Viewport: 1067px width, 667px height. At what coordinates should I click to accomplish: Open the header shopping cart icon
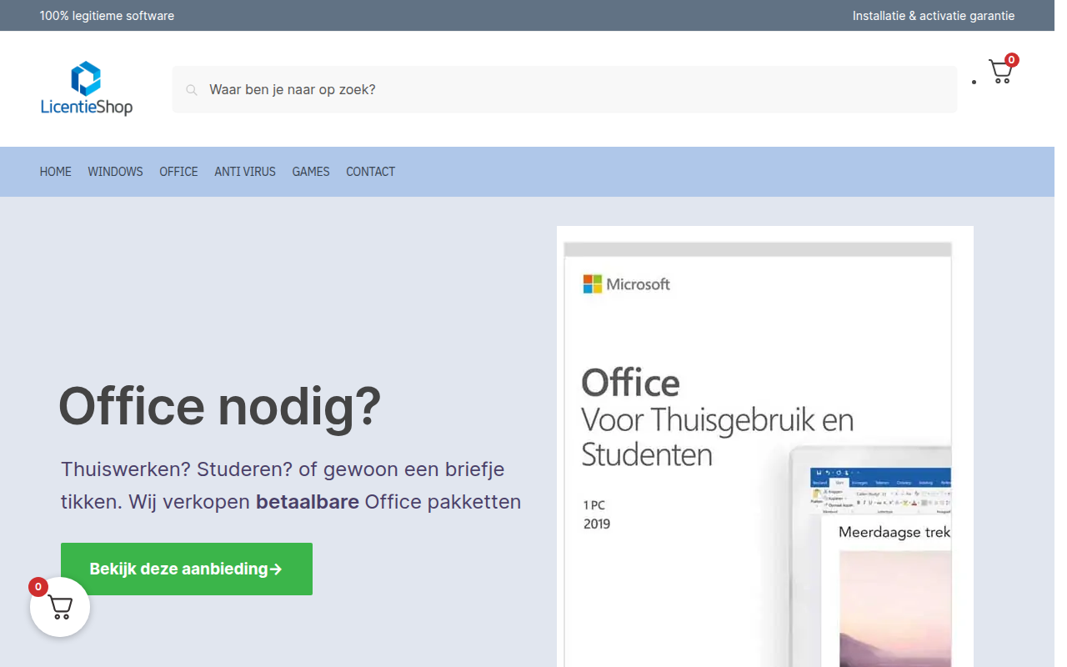point(1003,70)
